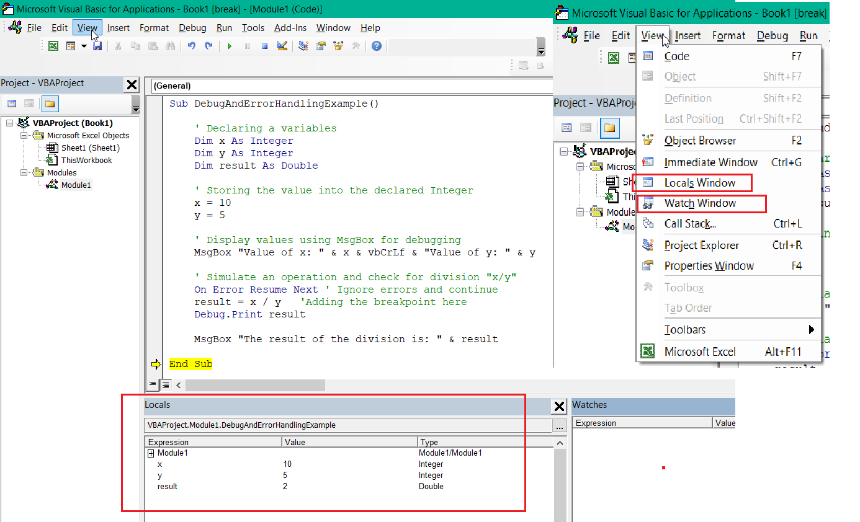Open Object Browser from the toolbar icon
The height and width of the screenshot is (522, 860).
click(338, 46)
